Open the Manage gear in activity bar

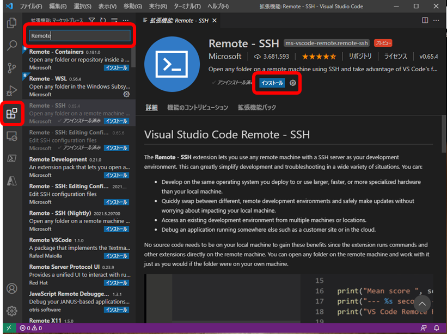pos(11,311)
